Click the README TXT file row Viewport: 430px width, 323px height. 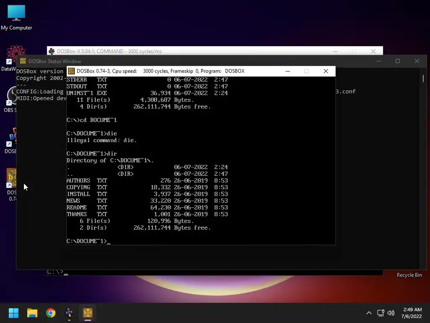tap(147, 208)
